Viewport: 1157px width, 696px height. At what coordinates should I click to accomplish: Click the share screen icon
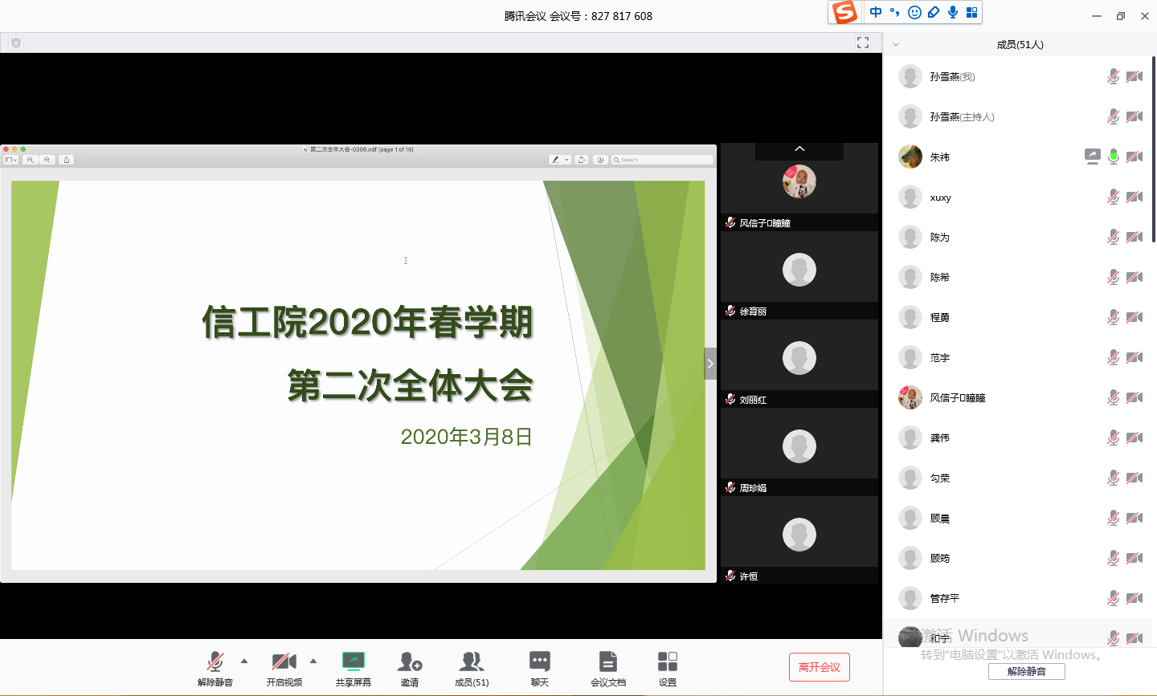coord(353,662)
